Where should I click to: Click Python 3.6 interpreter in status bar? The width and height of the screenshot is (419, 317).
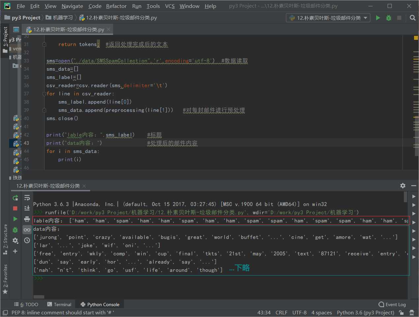[365, 313]
